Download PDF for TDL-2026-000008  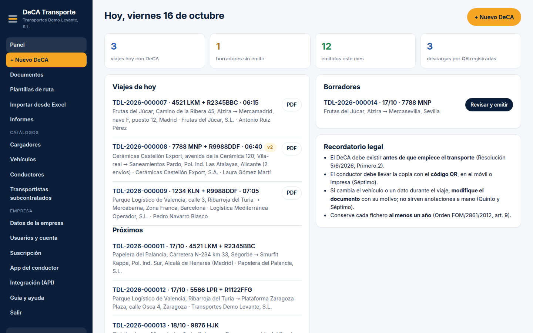[x=292, y=148]
